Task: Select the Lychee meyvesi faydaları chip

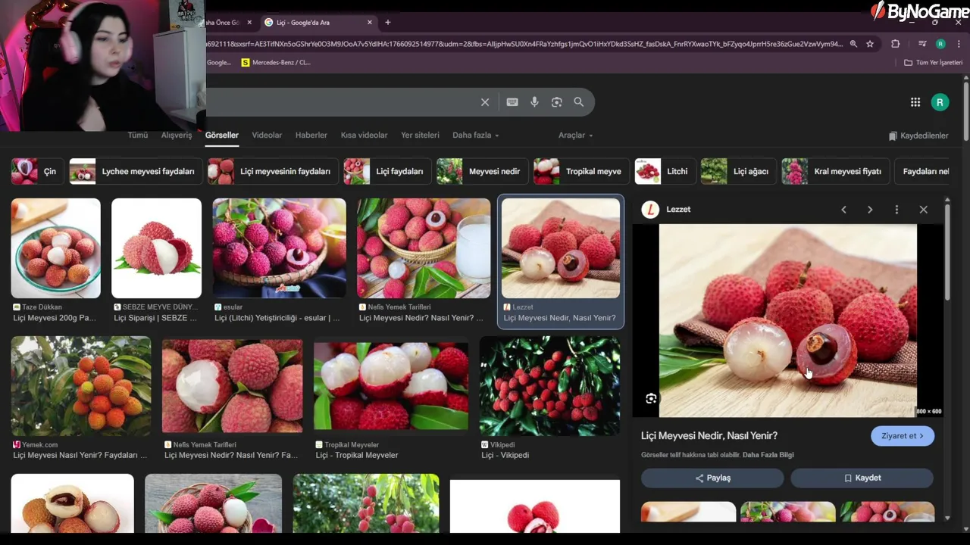Action: (136, 172)
